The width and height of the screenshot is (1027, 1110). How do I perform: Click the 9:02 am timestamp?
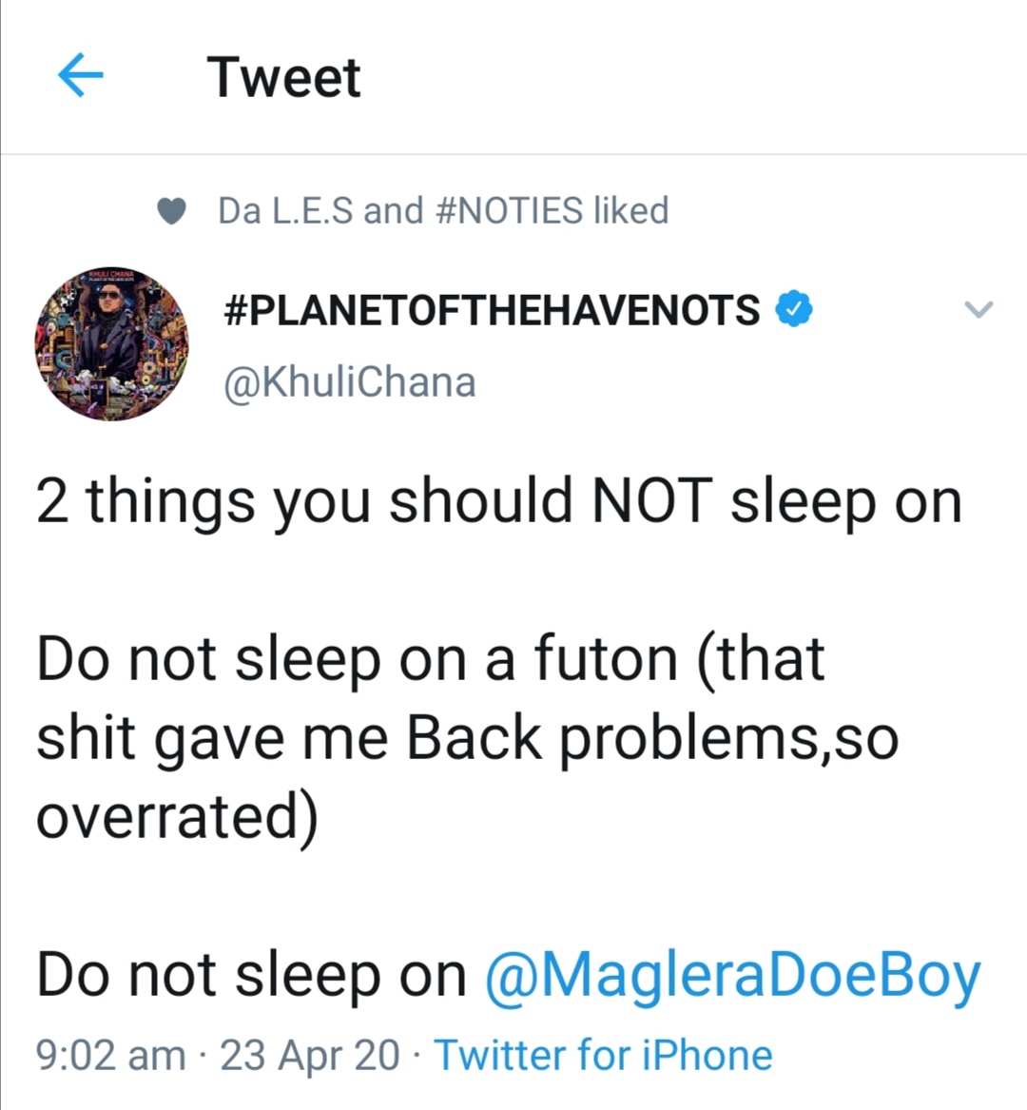click(110, 1055)
